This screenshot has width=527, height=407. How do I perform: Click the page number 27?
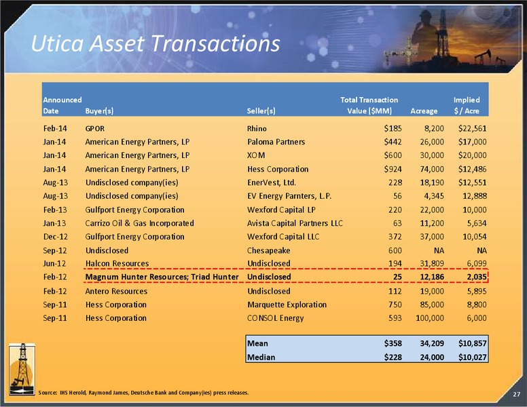click(x=516, y=394)
